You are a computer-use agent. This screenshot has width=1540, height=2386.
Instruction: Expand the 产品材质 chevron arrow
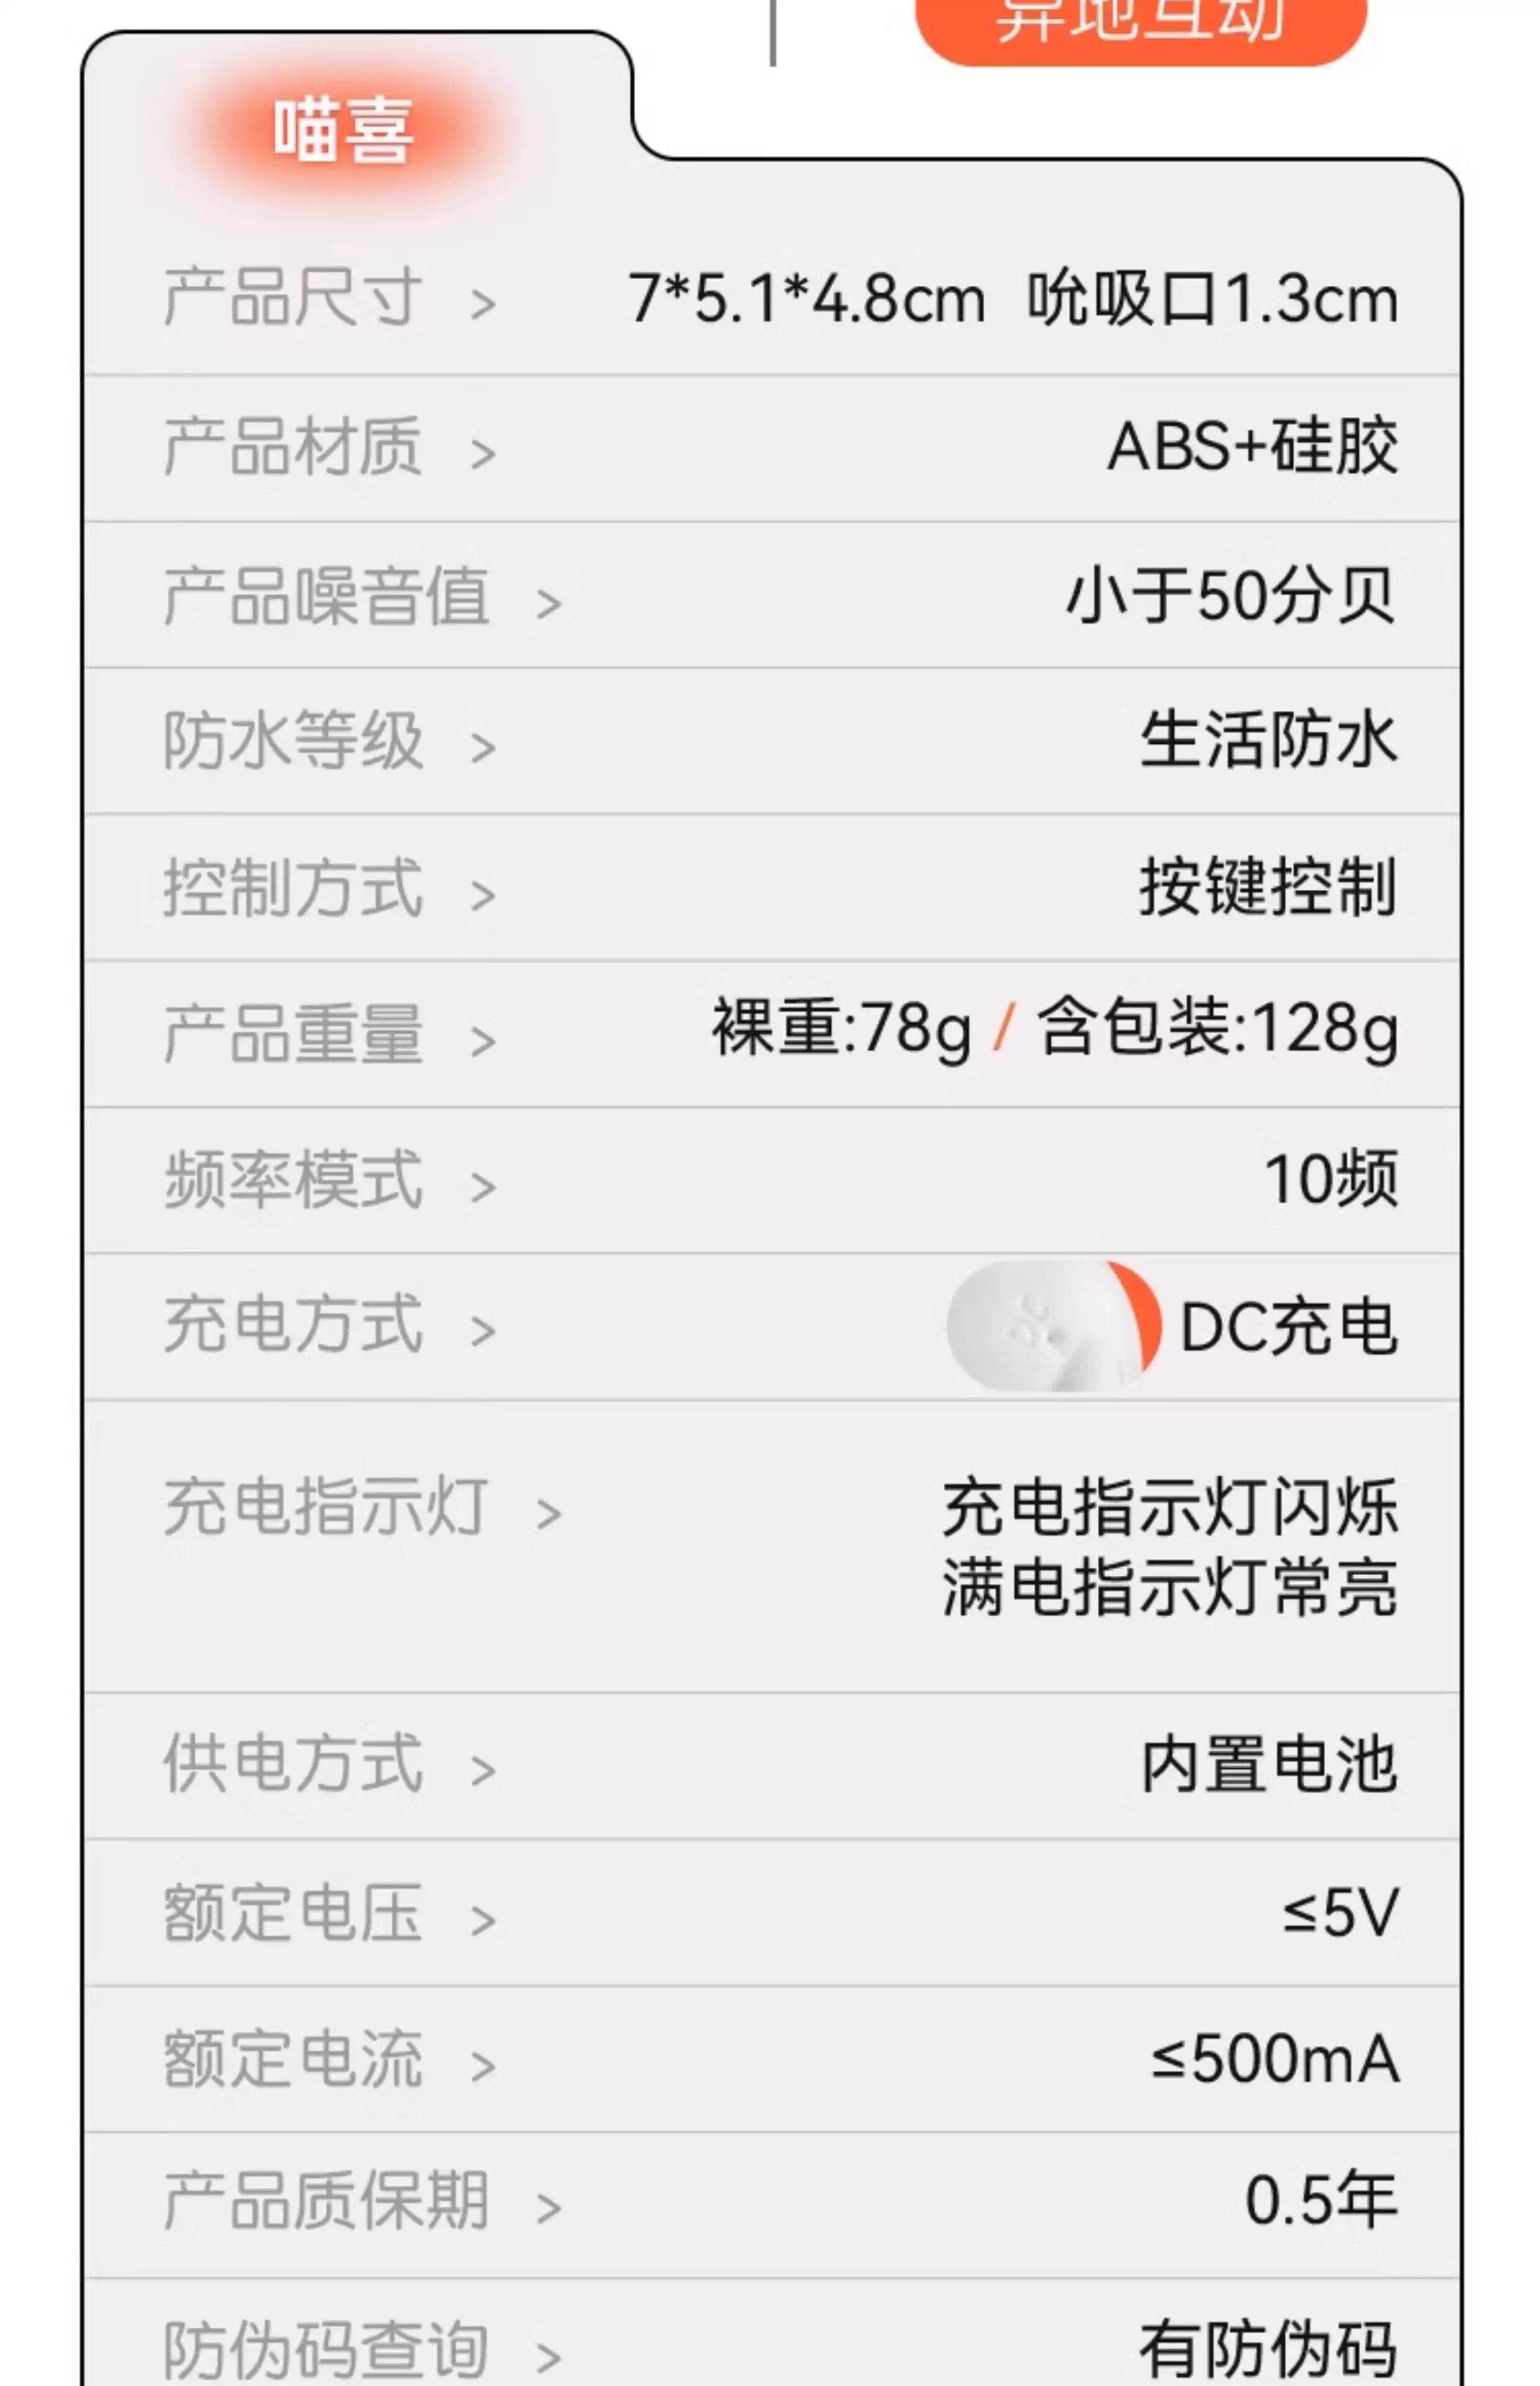point(483,454)
